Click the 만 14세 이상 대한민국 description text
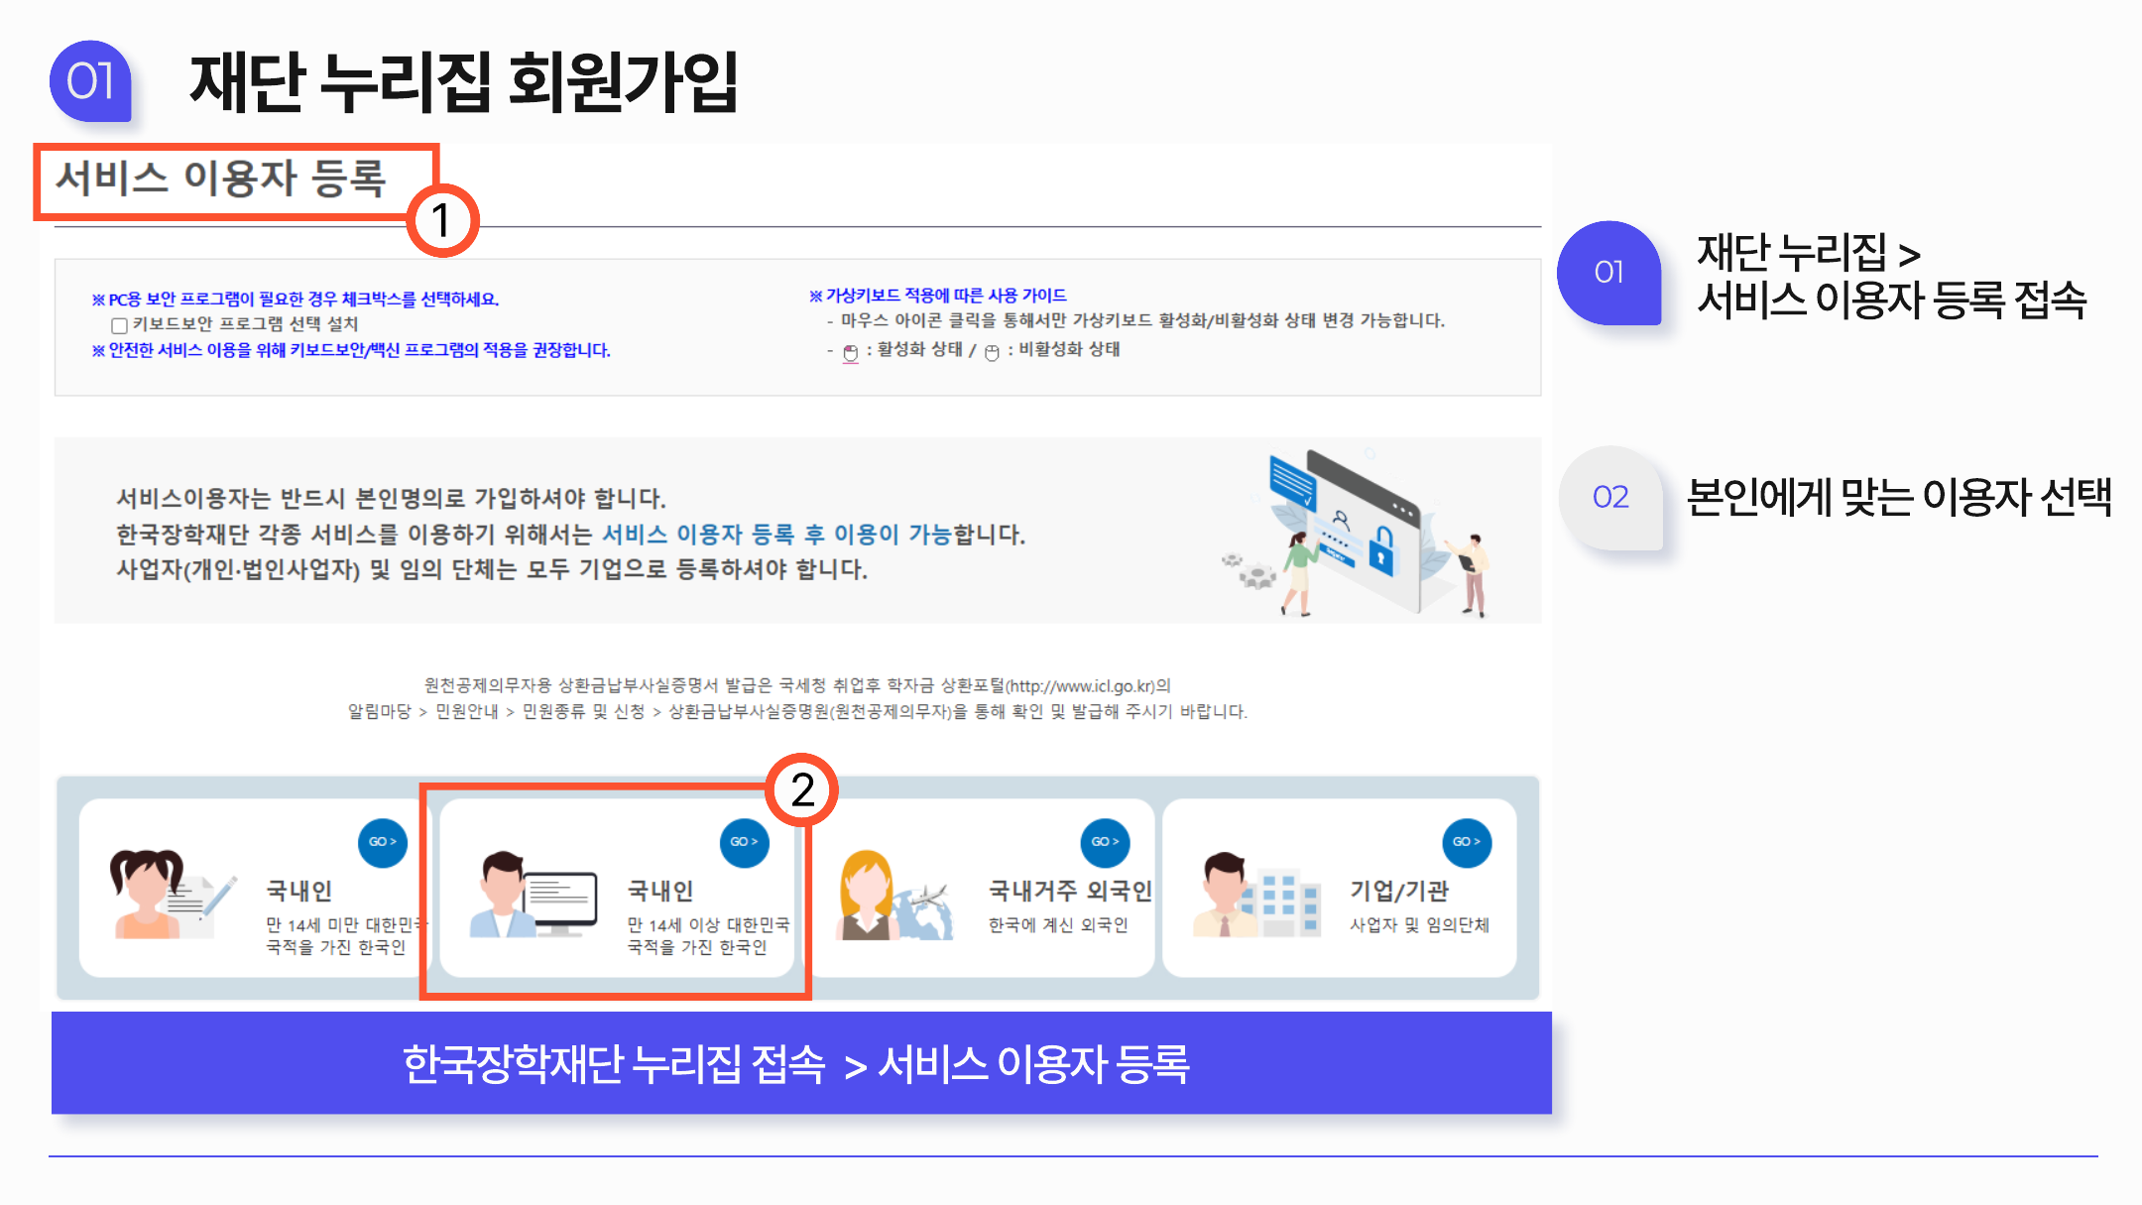Viewport: 2142px width, 1205px height. pyautogui.click(x=708, y=935)
